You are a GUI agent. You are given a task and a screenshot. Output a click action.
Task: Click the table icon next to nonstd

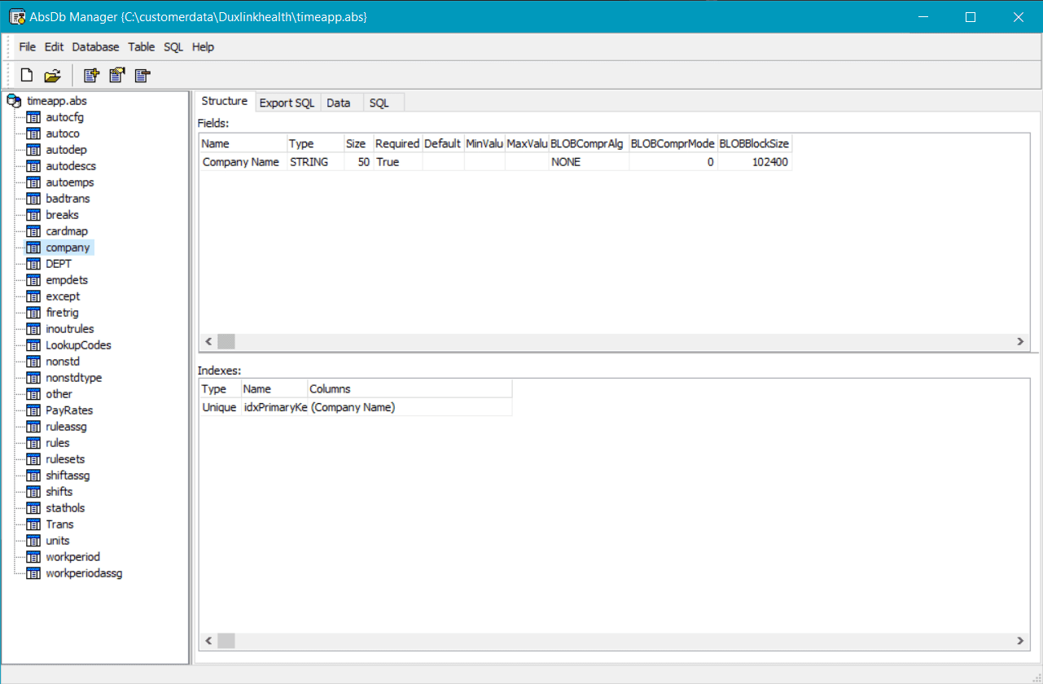33,362
